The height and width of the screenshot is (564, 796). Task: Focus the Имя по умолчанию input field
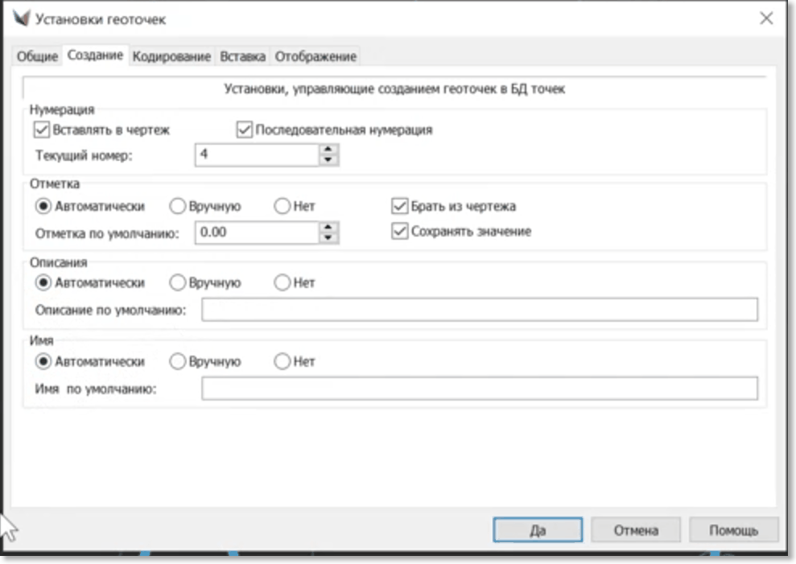click(x=479, y=389)
